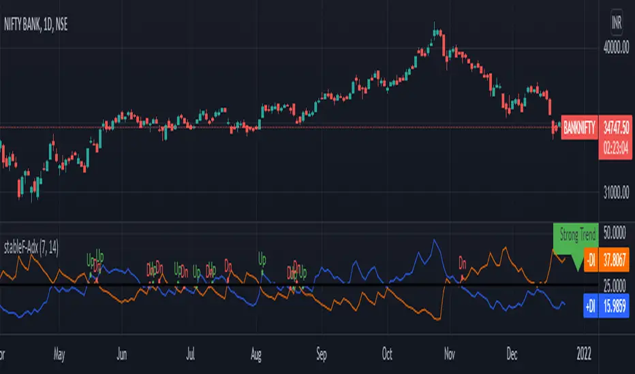The width and height of the screenshot is (635, 374).
Task: Click the orange -DI label
Action: (x=591, y=260)
